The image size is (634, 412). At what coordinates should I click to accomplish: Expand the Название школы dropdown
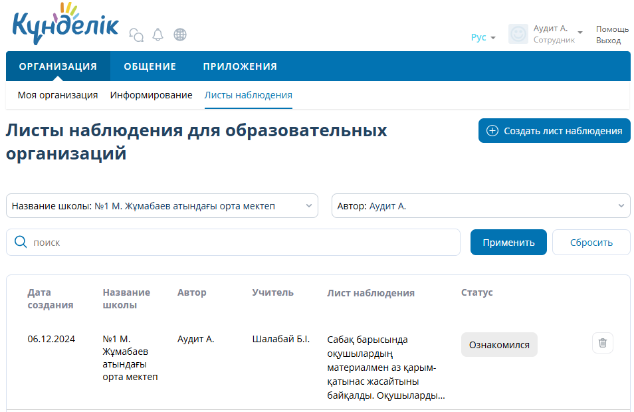[x=162, y=206]
